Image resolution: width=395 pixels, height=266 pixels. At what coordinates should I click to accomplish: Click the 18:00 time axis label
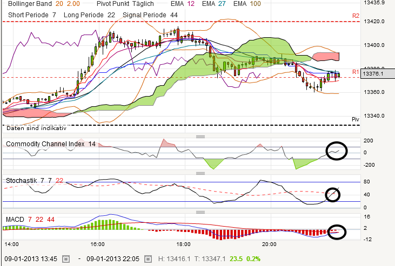(183, 244)
